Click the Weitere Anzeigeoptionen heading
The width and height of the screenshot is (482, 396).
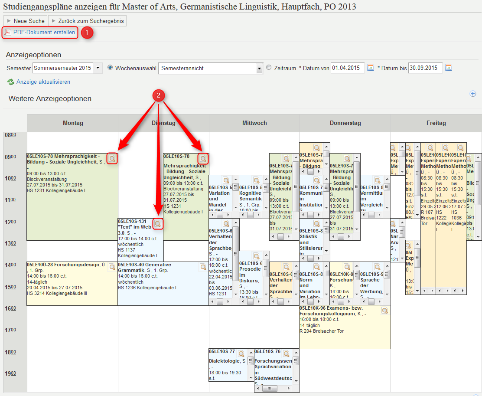(50, 98)
